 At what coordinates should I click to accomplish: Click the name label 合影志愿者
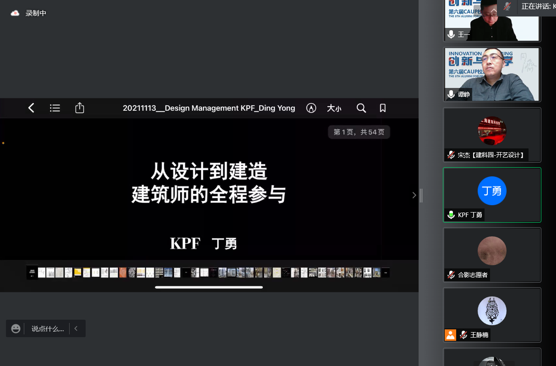[473, 275]
